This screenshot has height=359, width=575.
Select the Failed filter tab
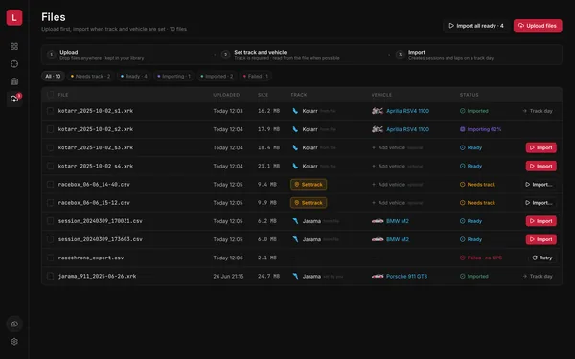point(256,77)
